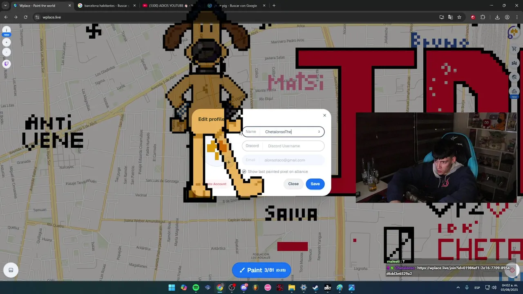Open the shopping cart store icon

514,49
